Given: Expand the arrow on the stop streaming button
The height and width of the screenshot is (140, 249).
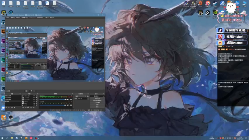Looking at the screenshot, I should pyautogui.click(x=103, y=96).
